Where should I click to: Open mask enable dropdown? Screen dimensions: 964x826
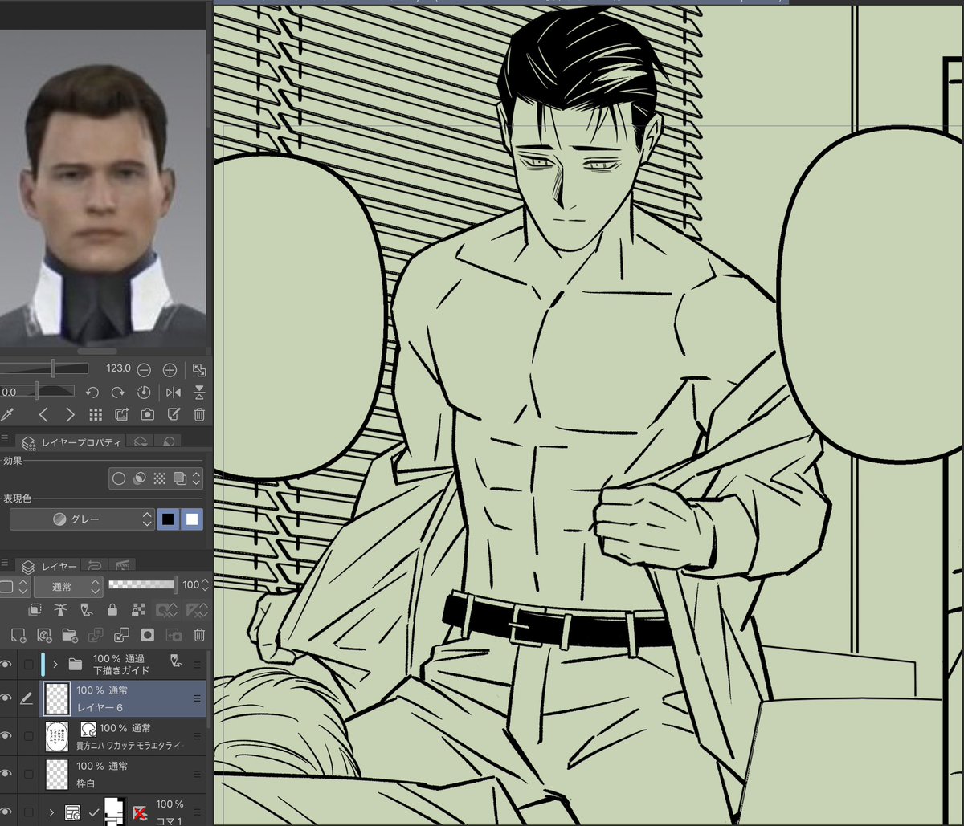[165, 610]
